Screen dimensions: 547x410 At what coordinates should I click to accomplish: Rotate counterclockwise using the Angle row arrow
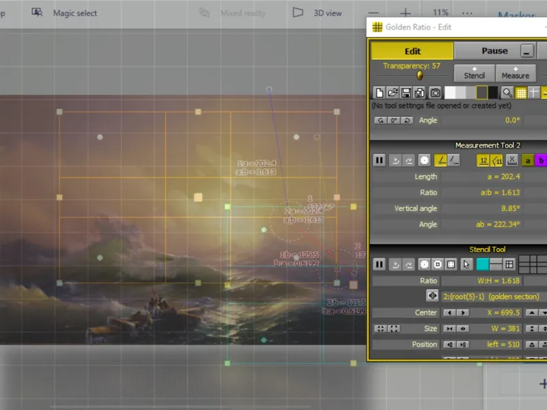click(380, 120)
